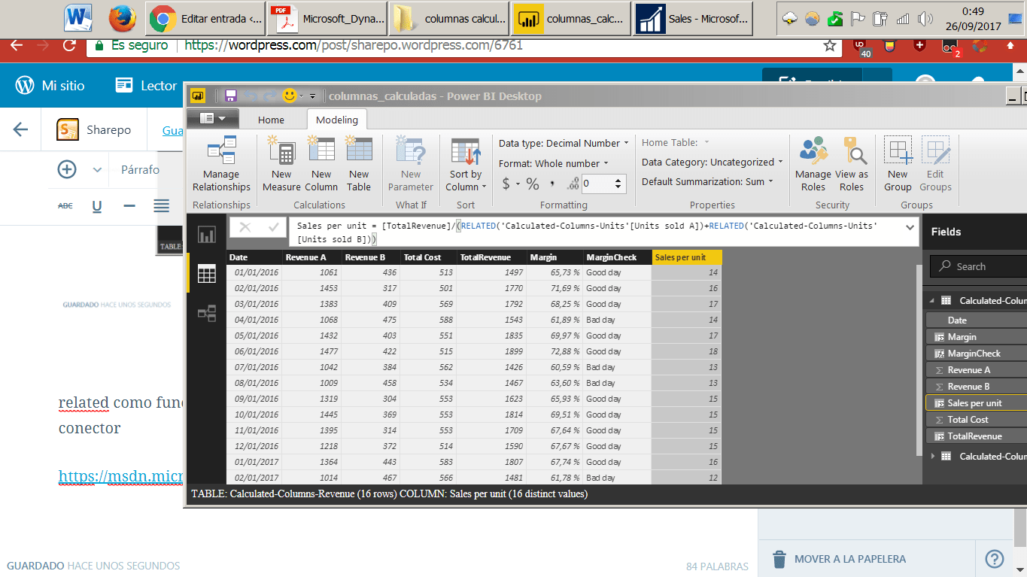Cancel the formula edit with X
Image resolution: width=1027 pixels, height=577 pixels.
coord(245,226)
